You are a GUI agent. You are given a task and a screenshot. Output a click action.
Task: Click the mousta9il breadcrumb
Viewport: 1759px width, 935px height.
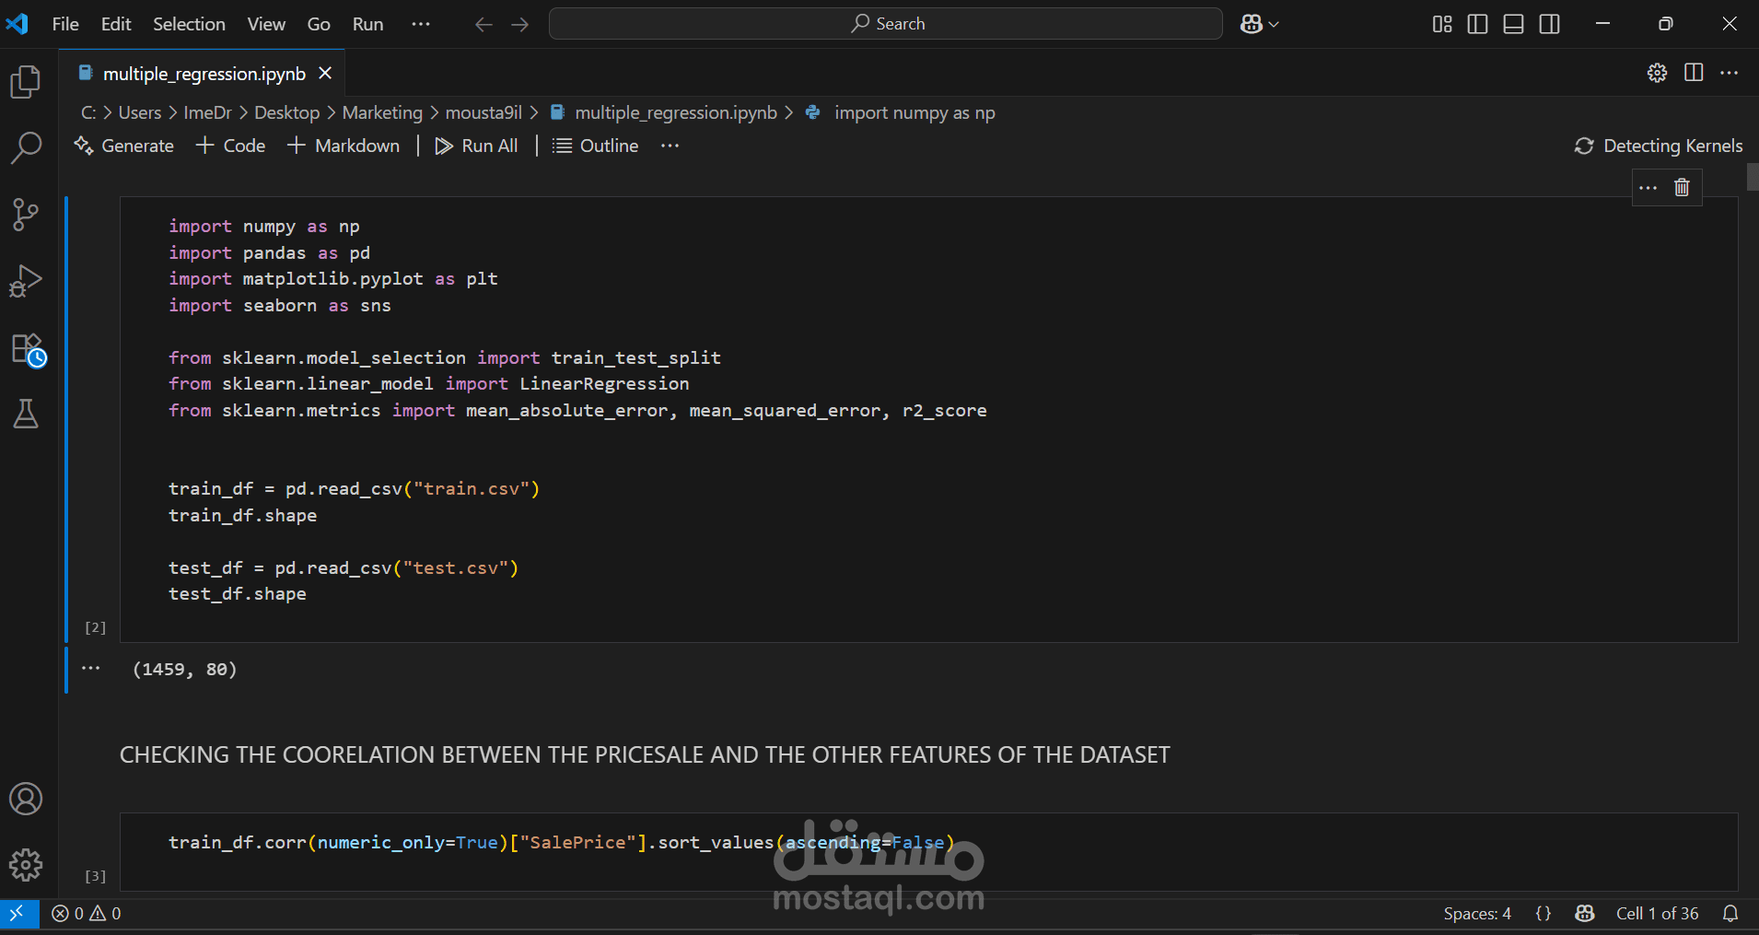(x=483, y=112)
